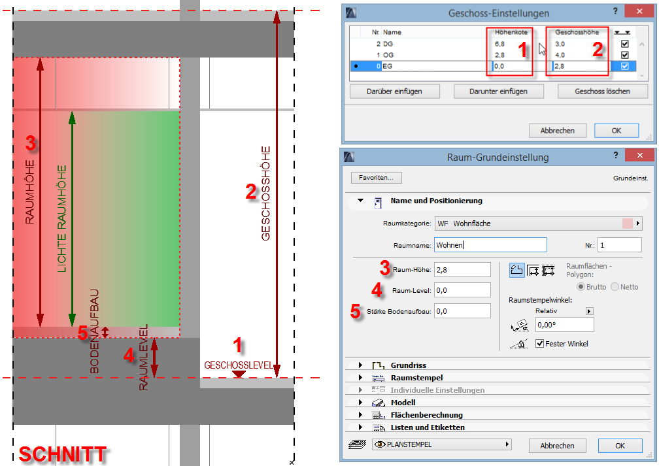Click the help question mark in Raum-Grundeinstellung
Screen dimensions: 659x466
[x=616, y=157]
